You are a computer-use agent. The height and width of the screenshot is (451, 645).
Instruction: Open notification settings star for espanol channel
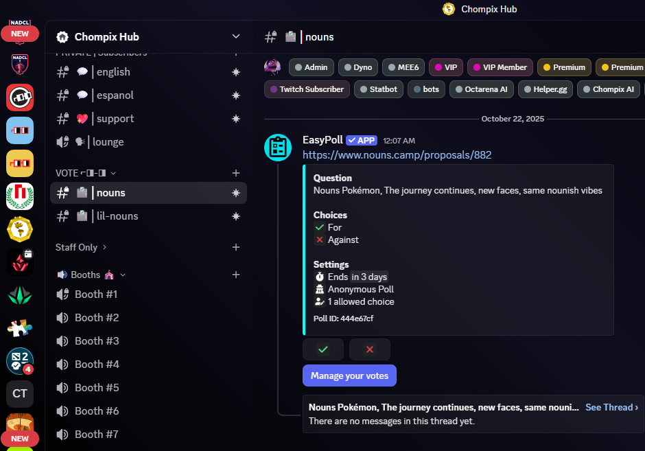coord(236,95)
